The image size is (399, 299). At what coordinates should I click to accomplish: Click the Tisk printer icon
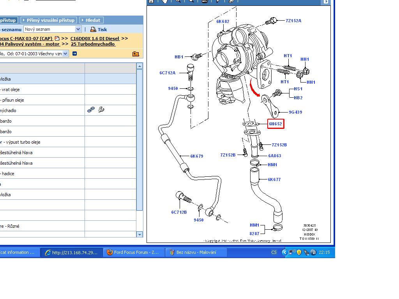pyautogui.click(x=93, y=30)
